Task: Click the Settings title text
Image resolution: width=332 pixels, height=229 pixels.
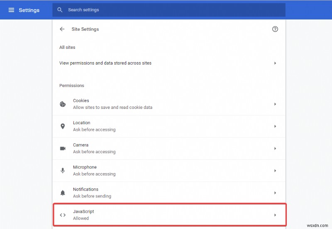Action: tap(29, 10)
